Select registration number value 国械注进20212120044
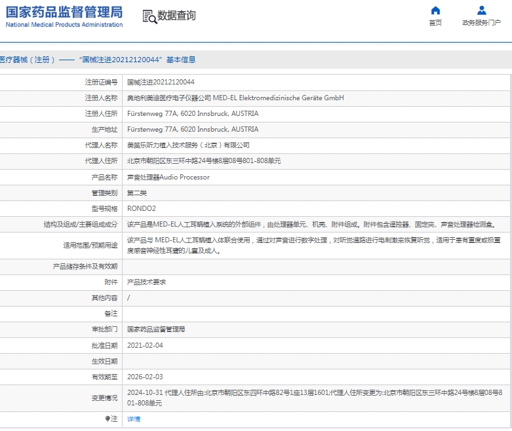The image size is (512, 431). (x=161, y=83)
